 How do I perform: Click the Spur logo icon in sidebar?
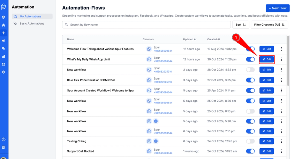[3, 7]
